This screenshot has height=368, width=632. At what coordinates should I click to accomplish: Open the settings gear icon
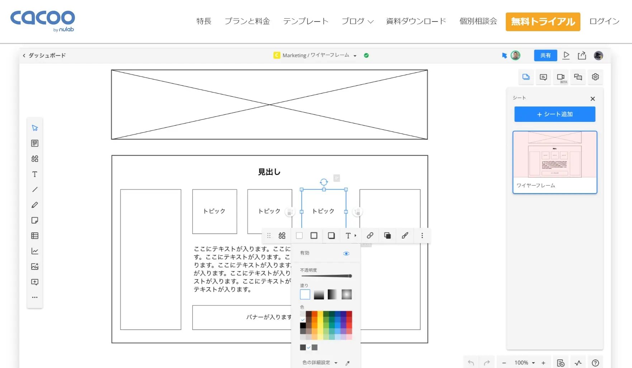tap(595, 77)
